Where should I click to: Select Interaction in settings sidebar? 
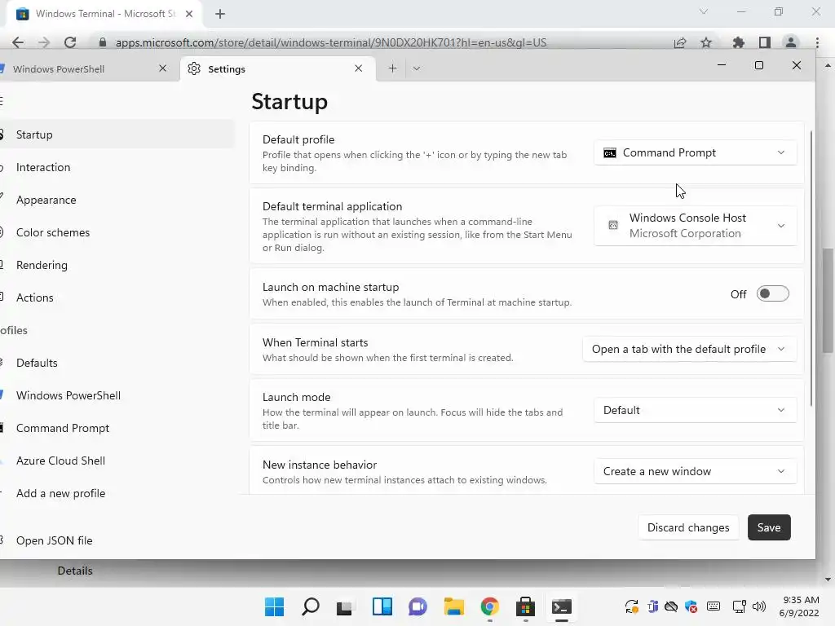(116, 167)
